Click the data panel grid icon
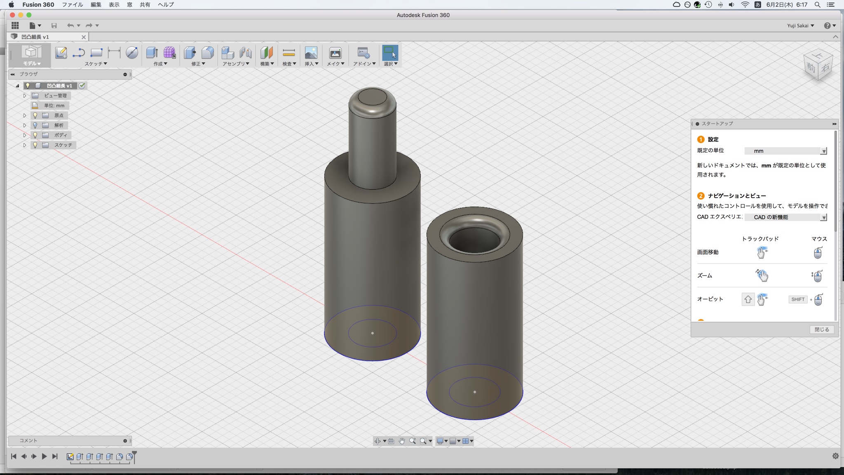Viewport: 844px width, 475px height. click(x=15, y=26)
